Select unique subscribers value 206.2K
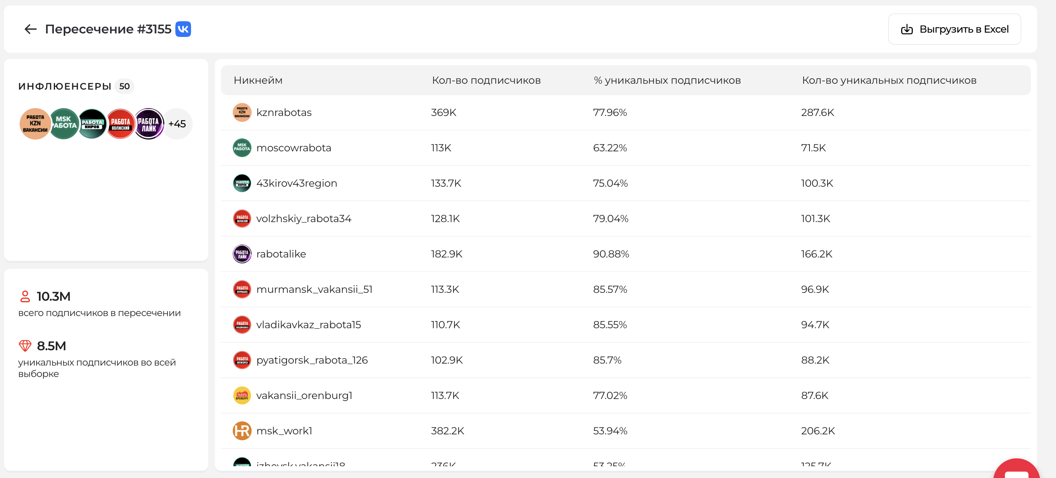This screenshot has width=1056, height=478. point(818,431)
